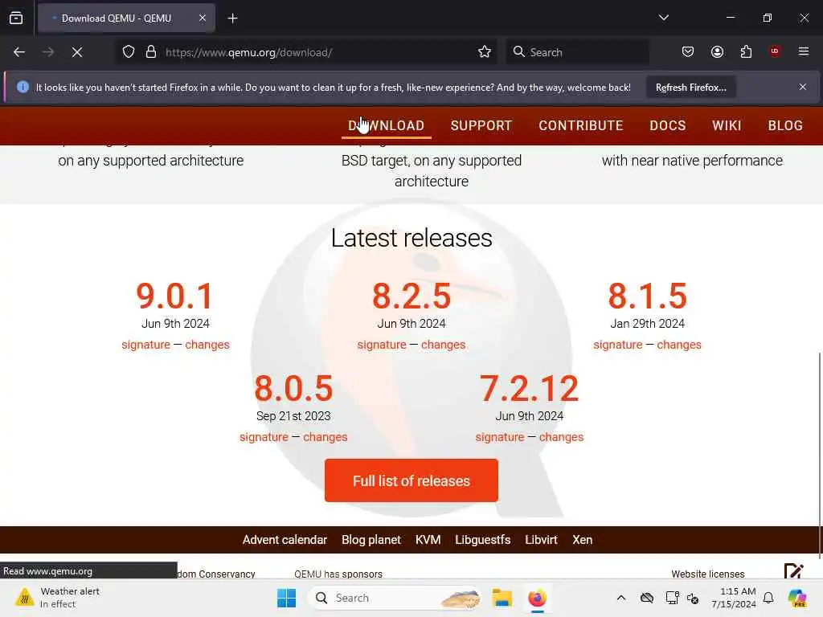823x617 pixels.
Task: Open the Extensions puzzle icon
Action: (x=746, y=52)
